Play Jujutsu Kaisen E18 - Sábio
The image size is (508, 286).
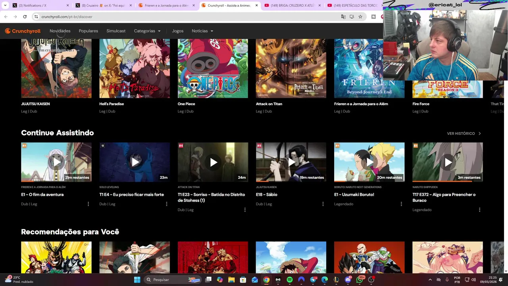(x=291, y=162)
